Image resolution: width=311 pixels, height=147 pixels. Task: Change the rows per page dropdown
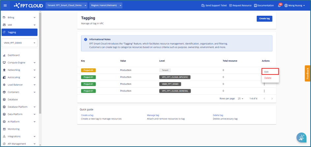240,99
